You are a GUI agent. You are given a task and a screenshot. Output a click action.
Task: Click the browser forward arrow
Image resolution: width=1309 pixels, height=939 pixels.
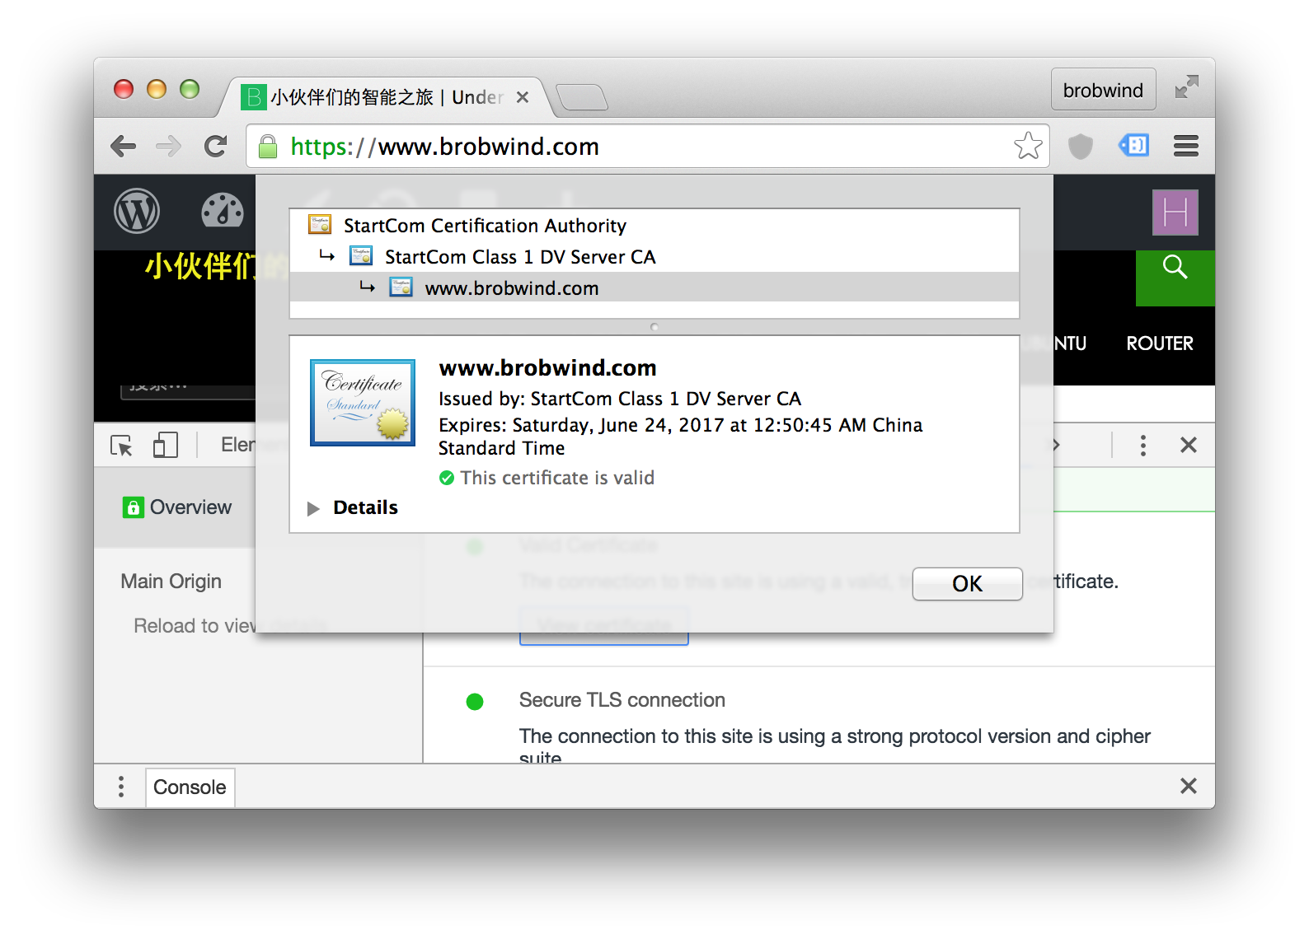coord(169,147)
